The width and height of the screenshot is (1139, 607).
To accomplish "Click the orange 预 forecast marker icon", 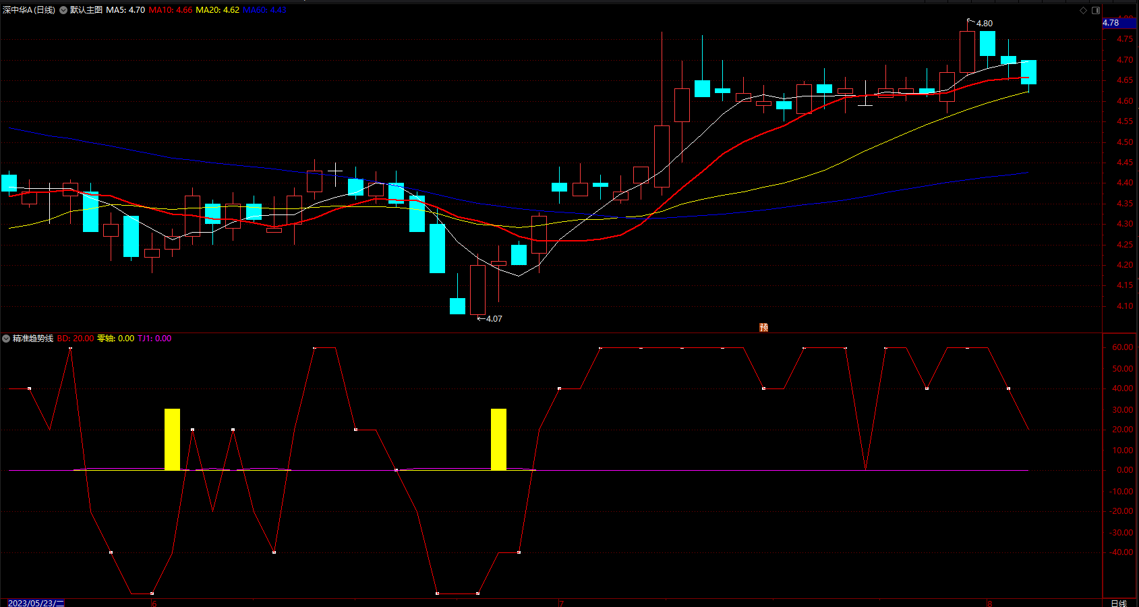I will pyautogui.click(x=763, y=327).
